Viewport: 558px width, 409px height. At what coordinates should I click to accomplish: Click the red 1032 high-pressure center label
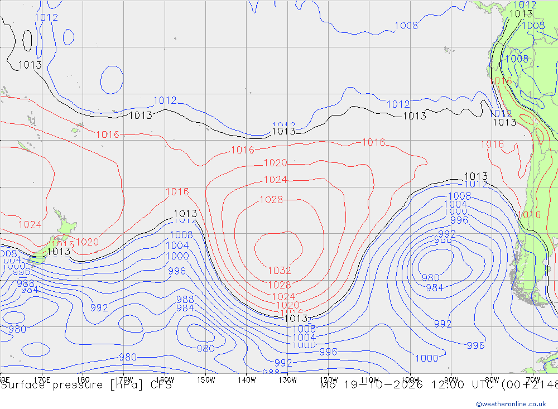click(x=280, y=271)
